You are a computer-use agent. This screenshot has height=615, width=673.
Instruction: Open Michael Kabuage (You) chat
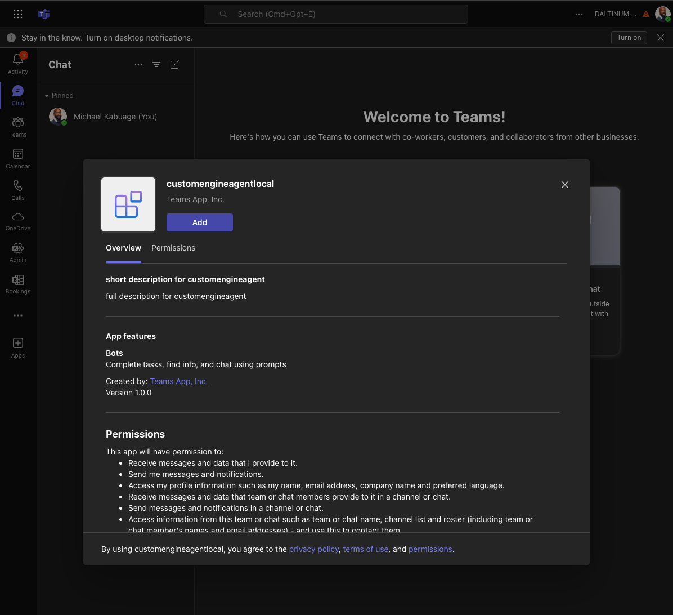[x=115, y=117]
